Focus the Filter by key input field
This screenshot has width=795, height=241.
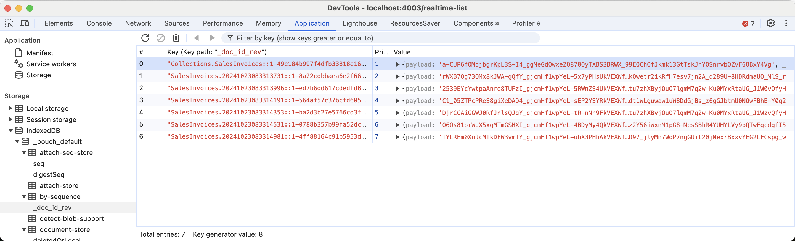383,38
